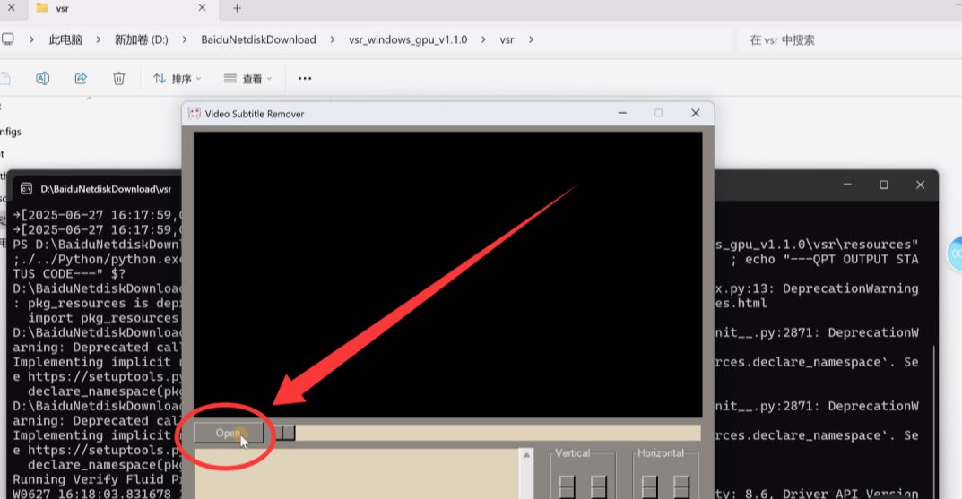The width and height of the screenshot is (962, 499).
Task: Click 新加卷 (D:) in the breadcrumb
Action: (x=141, y=39)
